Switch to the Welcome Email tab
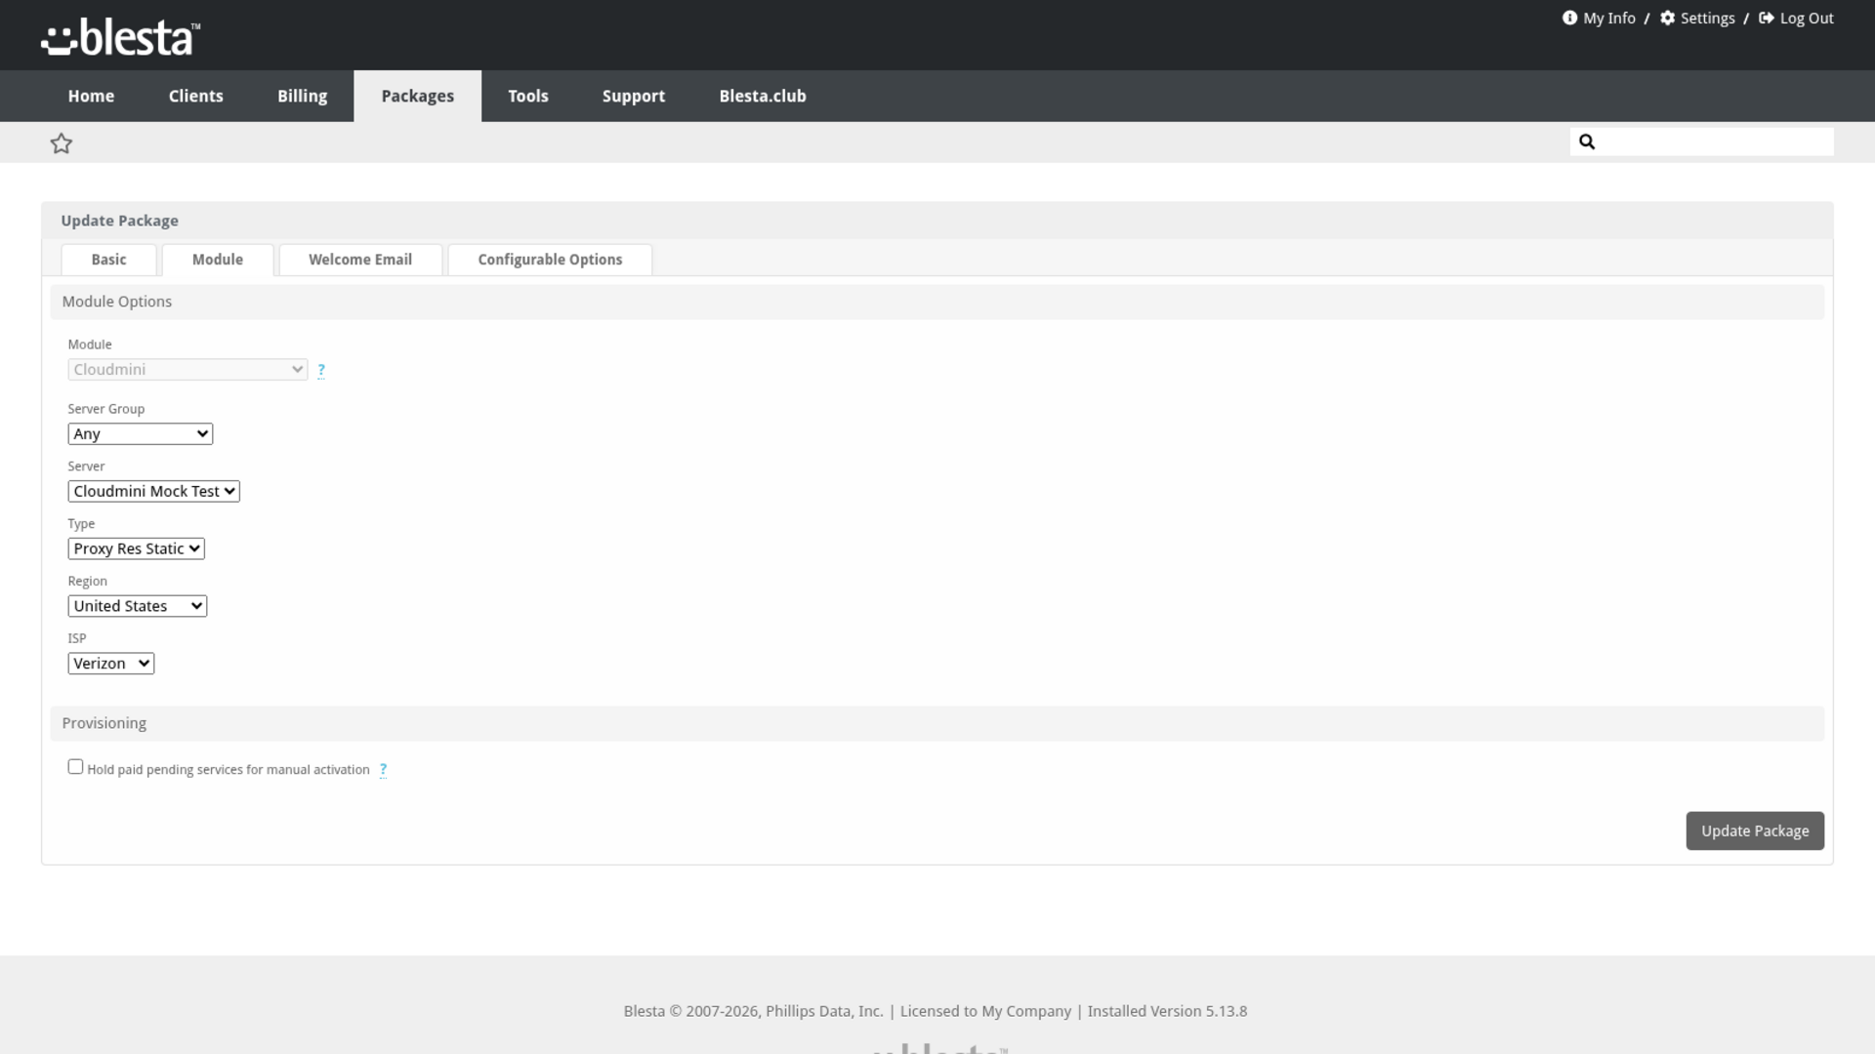 (360, 260)
